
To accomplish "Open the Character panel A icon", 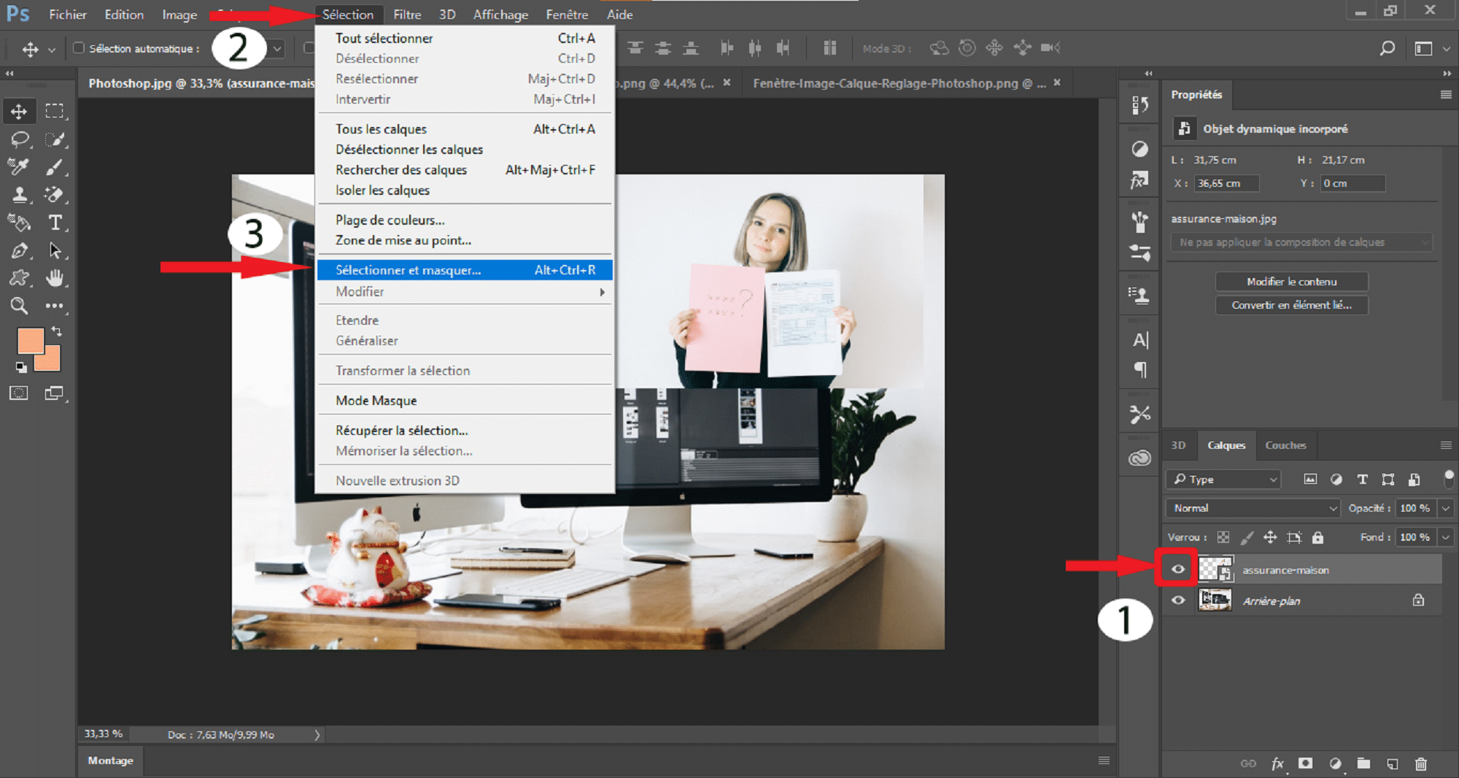I will pyautogui.click(x=1139, y=340).
